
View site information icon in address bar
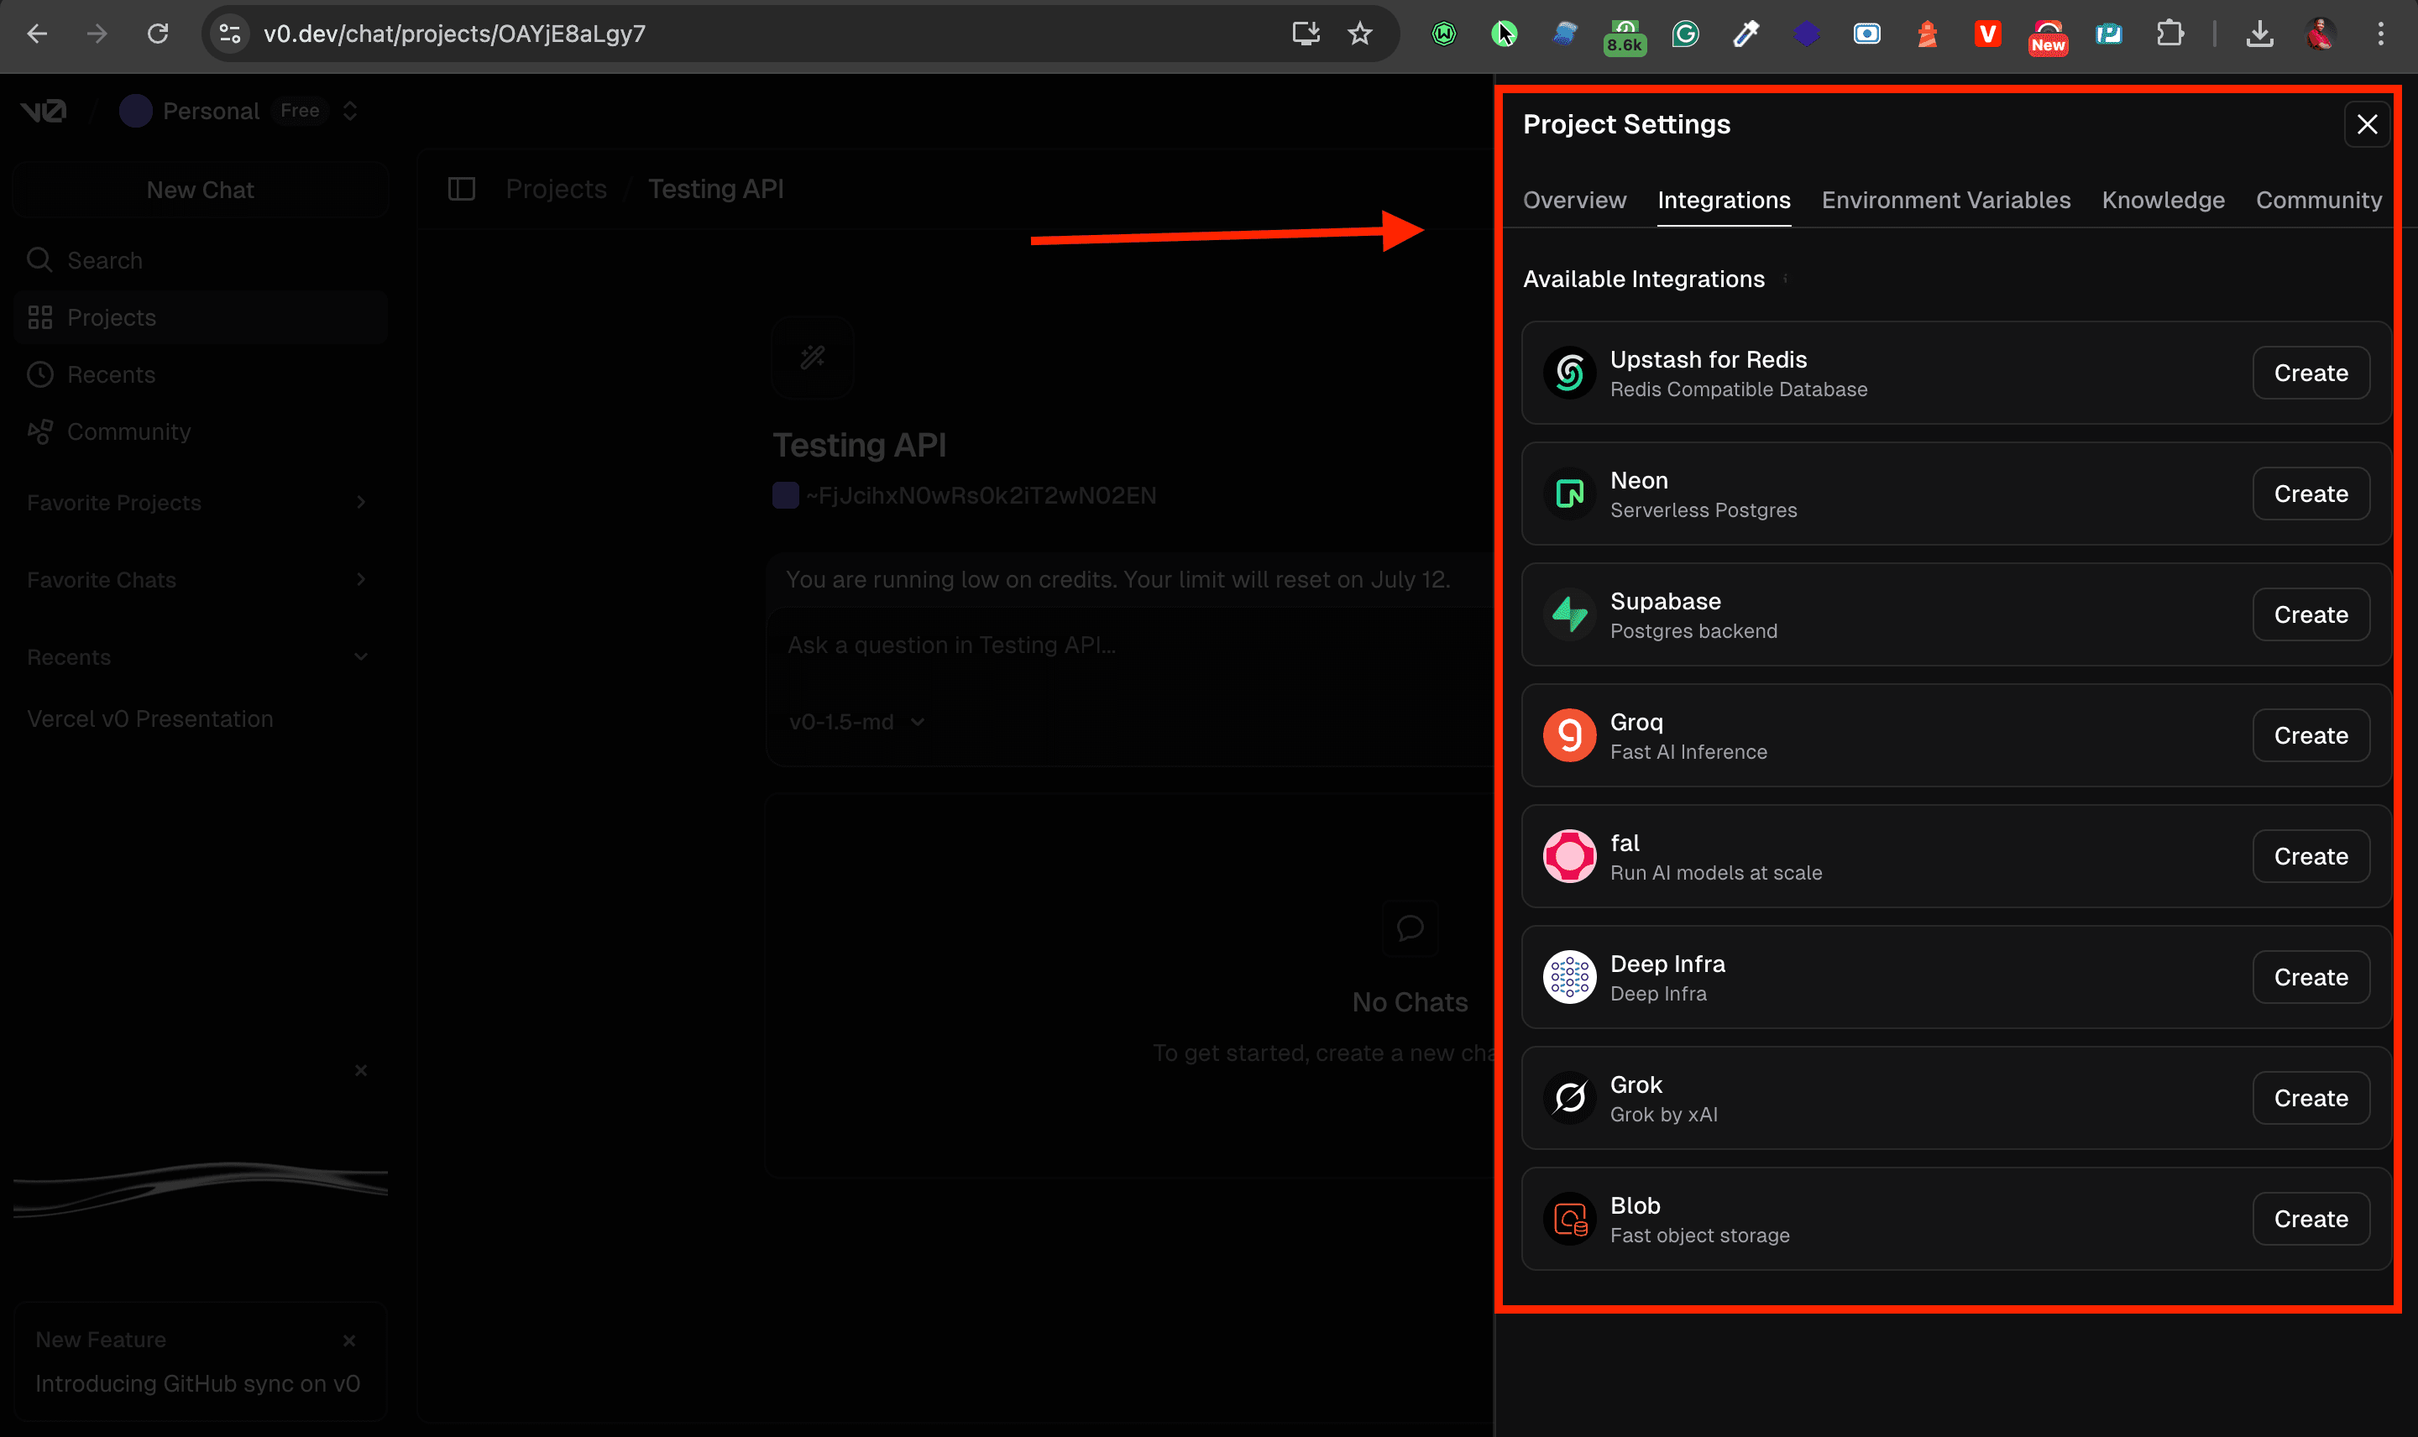coord(229,34)
